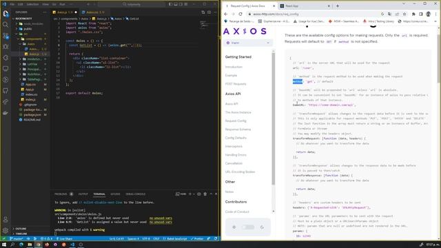The image size is (441, 248).
Task: Open Interceptors link in docs sidebar
Action: pos(234,146)
